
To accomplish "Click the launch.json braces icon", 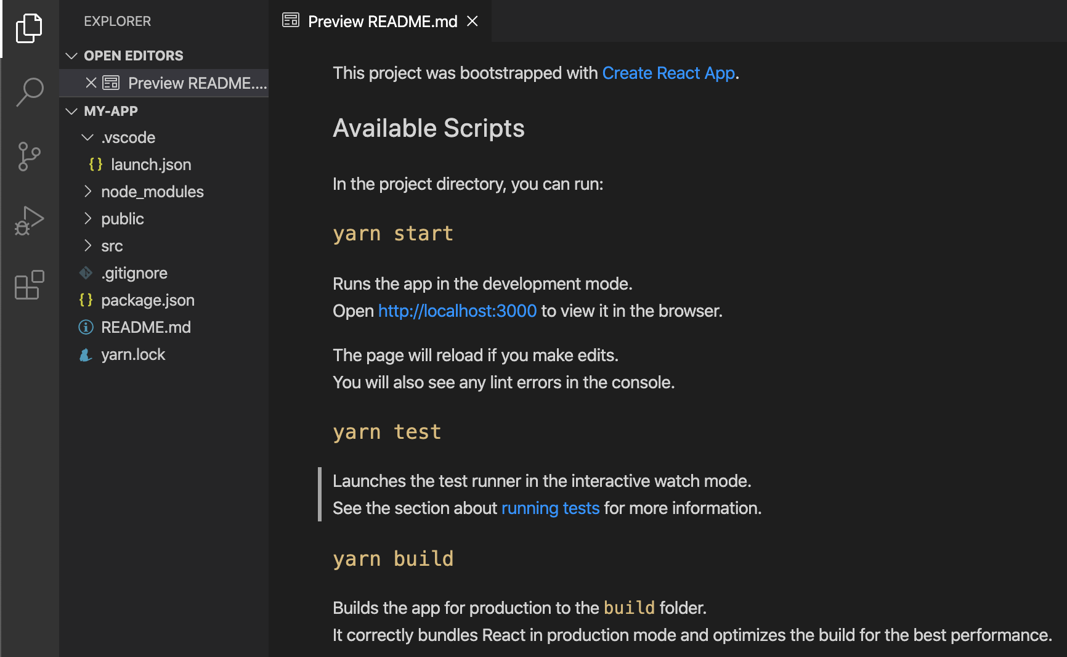I will (x=95, y=165).
